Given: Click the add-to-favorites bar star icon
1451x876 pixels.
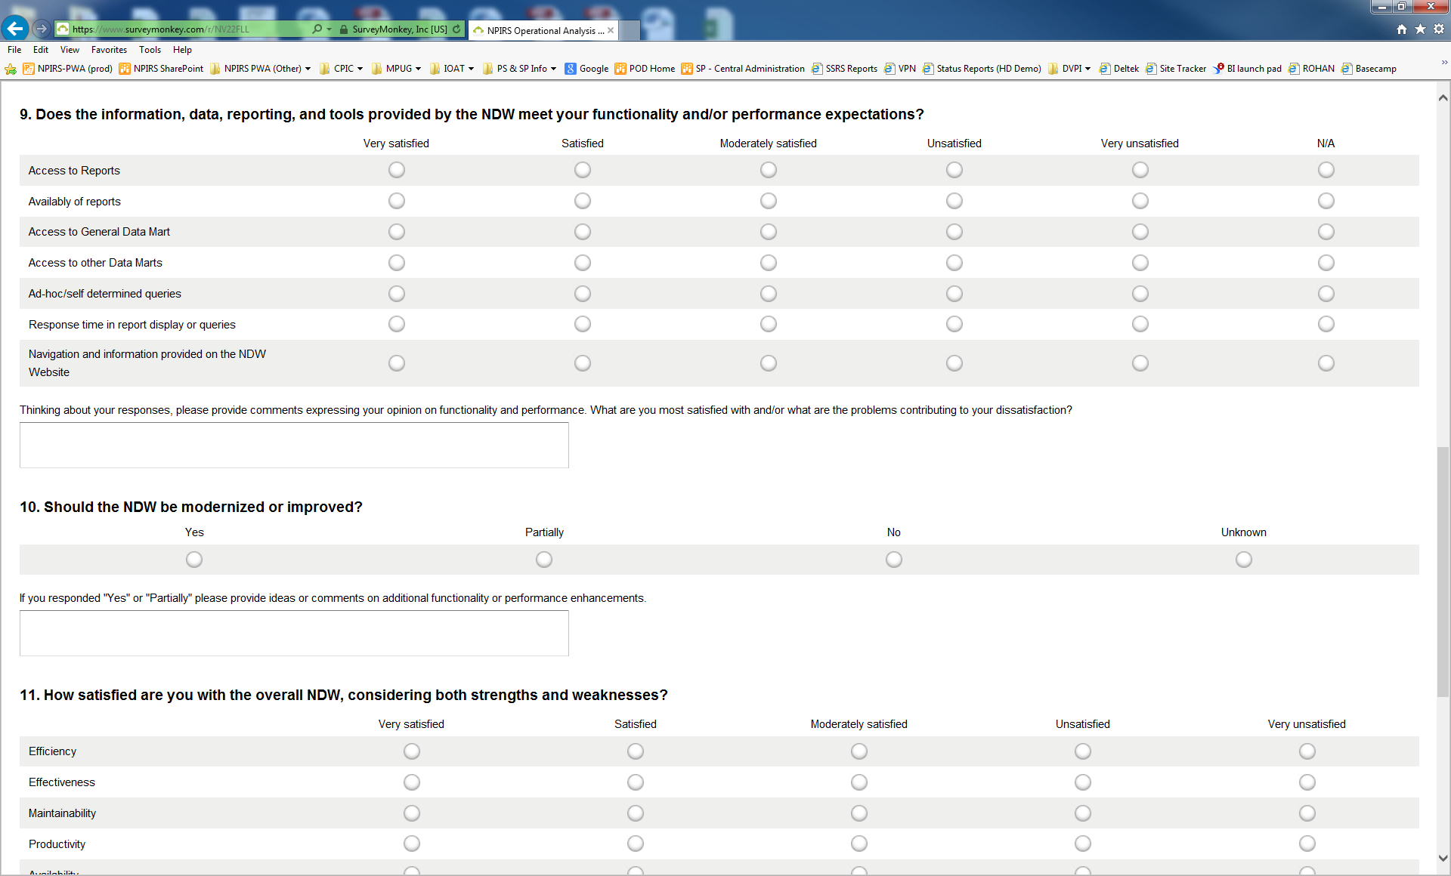Looking at the screenshot, I should (11, 69).
